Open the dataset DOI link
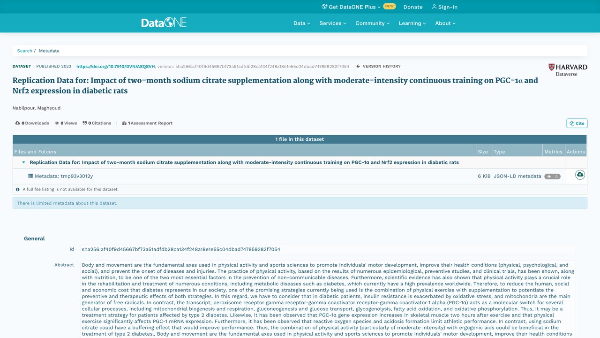The width and height of the screenshot is (600, 338). click(115, 66)
